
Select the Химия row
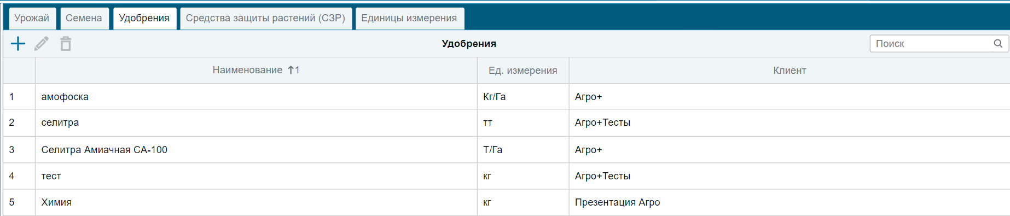(506, 202)
